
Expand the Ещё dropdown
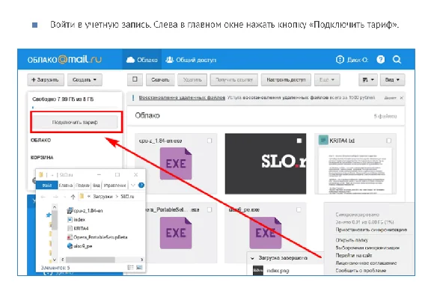click(x=327, y=80)
